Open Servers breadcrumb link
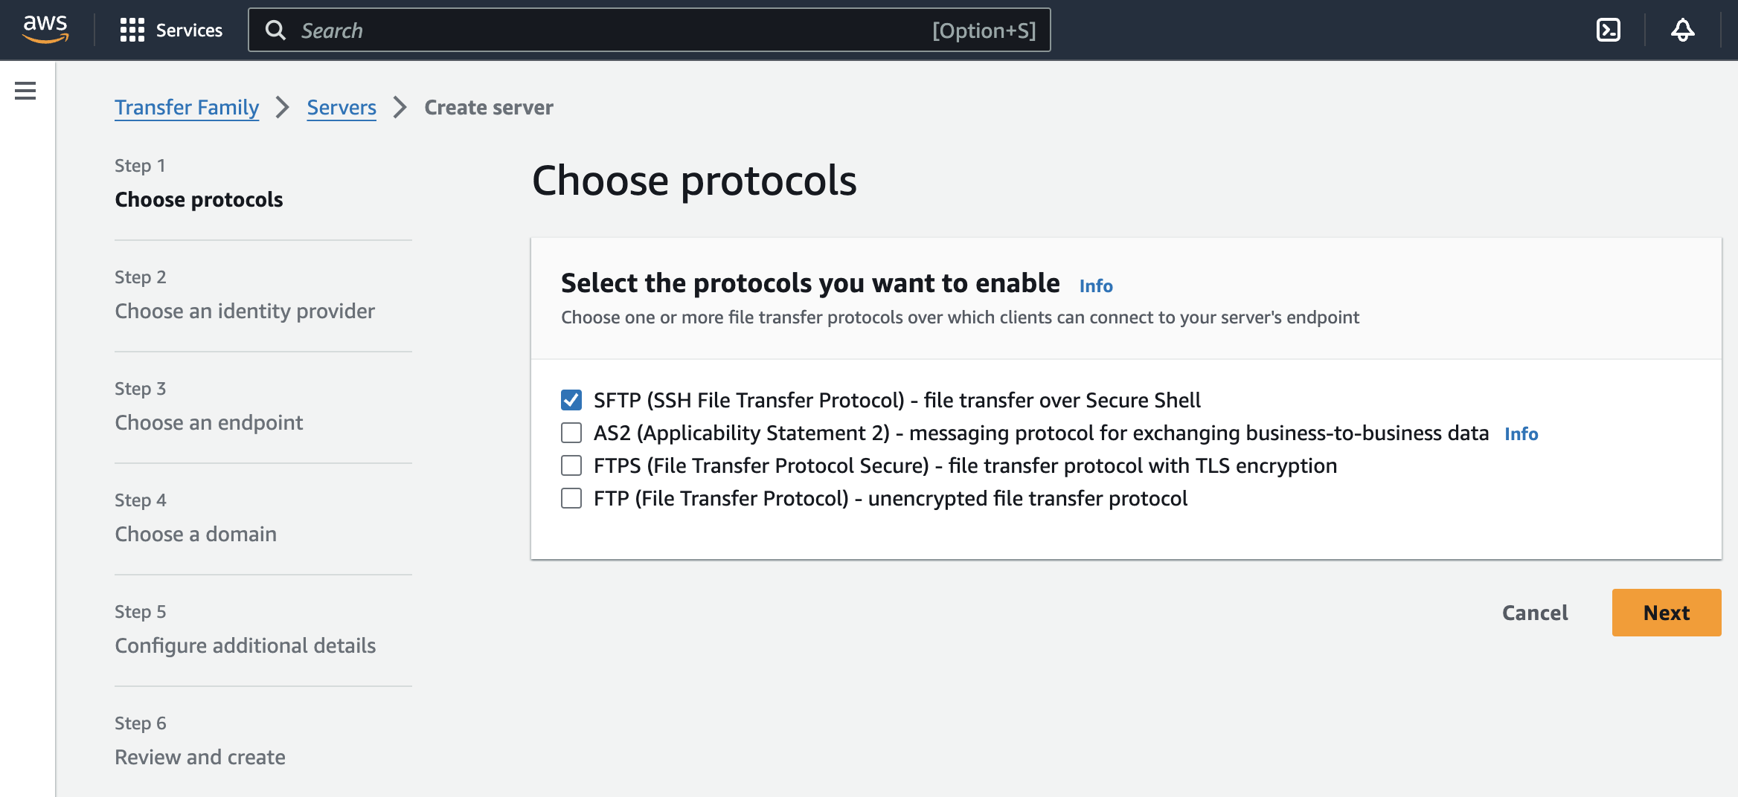 click(341, 108)
